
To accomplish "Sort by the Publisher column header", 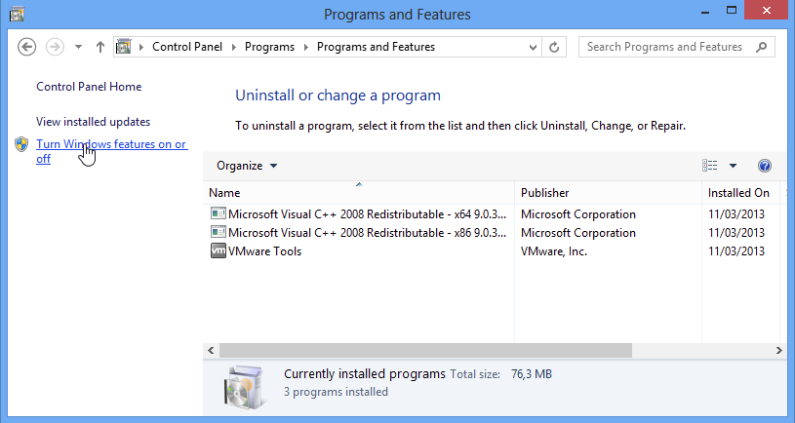I will pyautogui.click(x=609, y=193).
